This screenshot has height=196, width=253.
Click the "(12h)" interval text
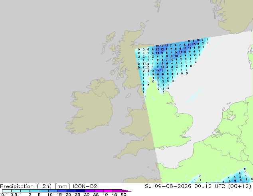44,186
